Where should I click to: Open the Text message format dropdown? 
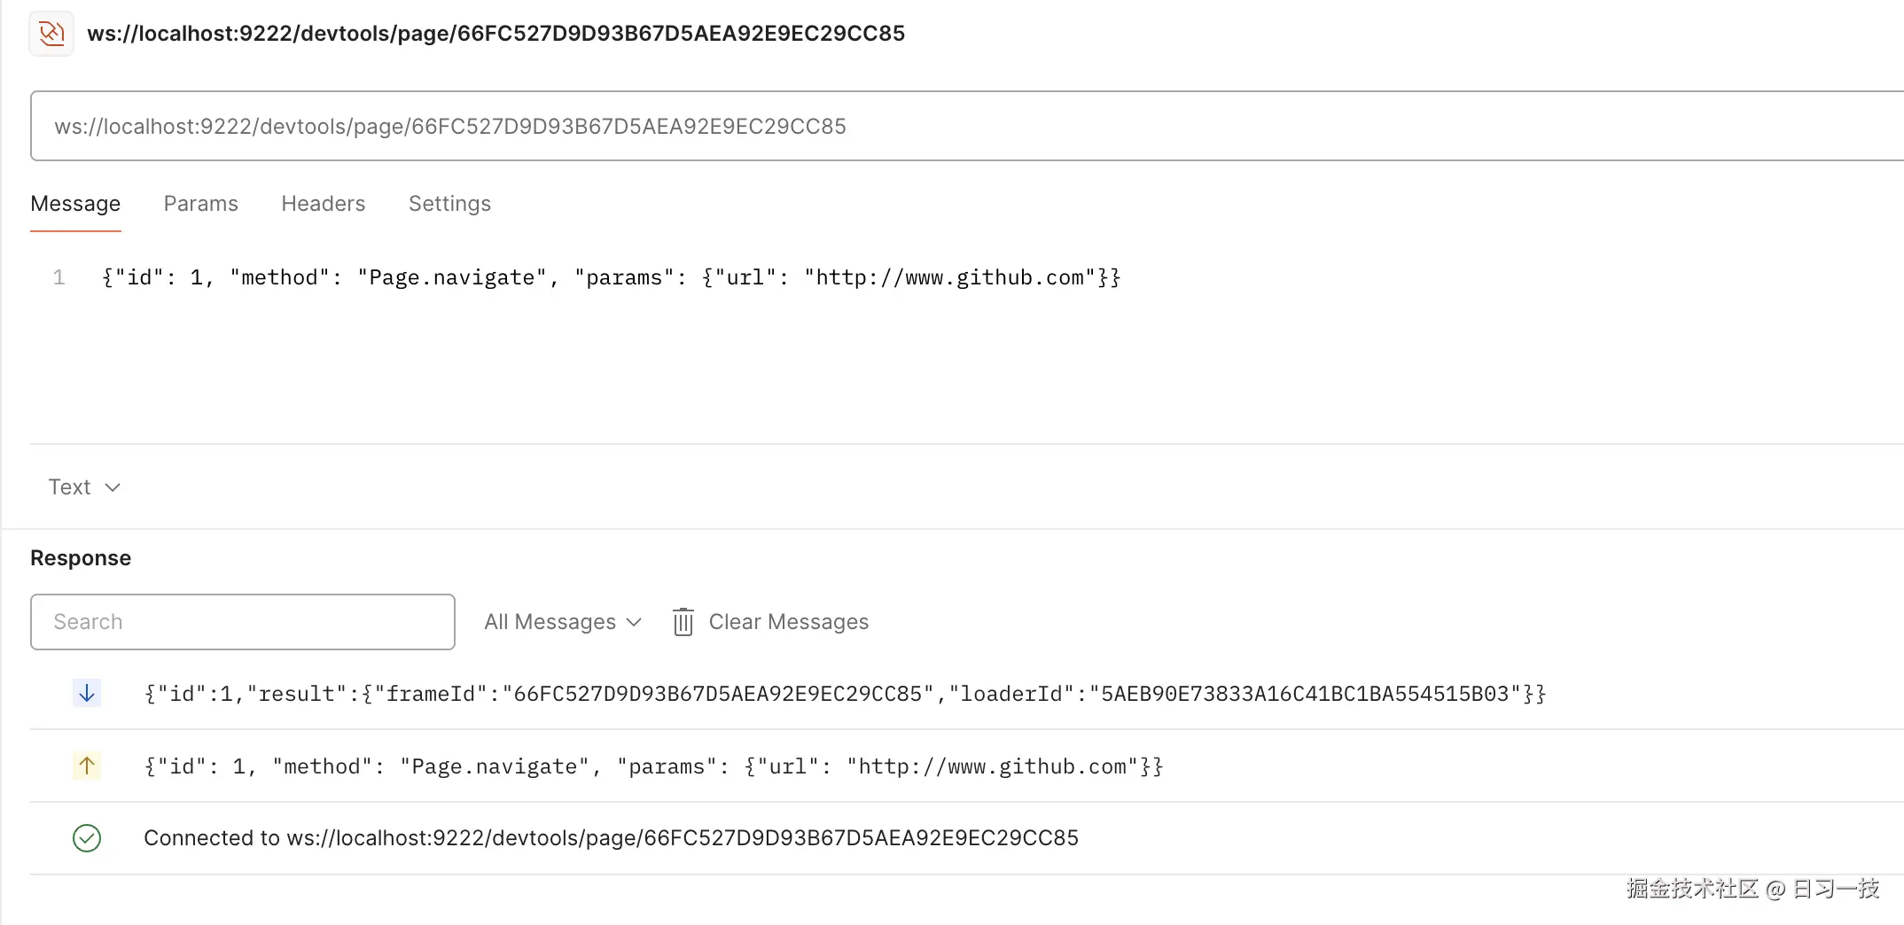point(84,487)
